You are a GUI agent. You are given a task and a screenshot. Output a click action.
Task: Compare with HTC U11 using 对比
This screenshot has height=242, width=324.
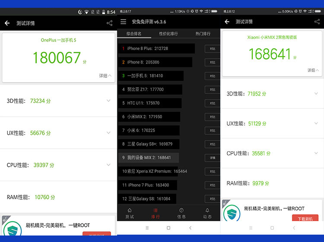[212, 103]
